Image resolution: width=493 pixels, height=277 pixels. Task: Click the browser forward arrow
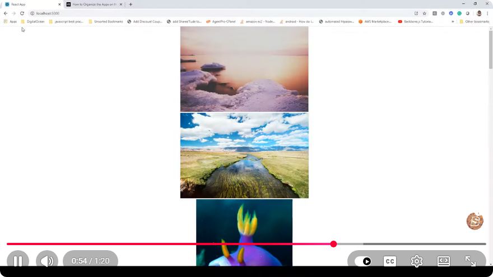(x=13, y=13)
